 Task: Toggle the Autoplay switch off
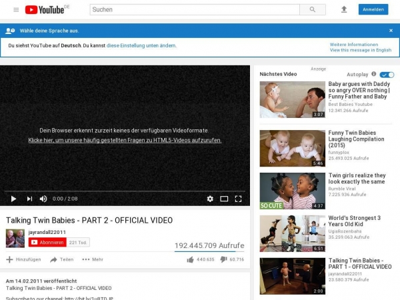tap(387, 75)
